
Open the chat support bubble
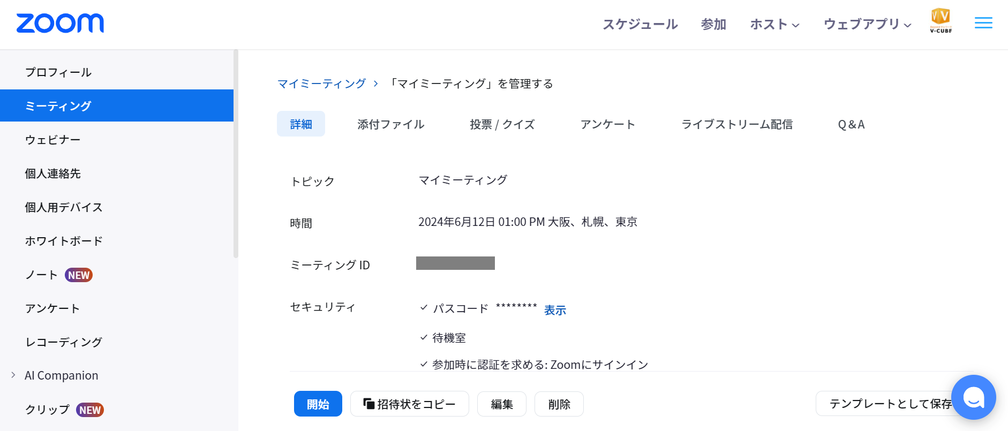(x=973, y=397)
